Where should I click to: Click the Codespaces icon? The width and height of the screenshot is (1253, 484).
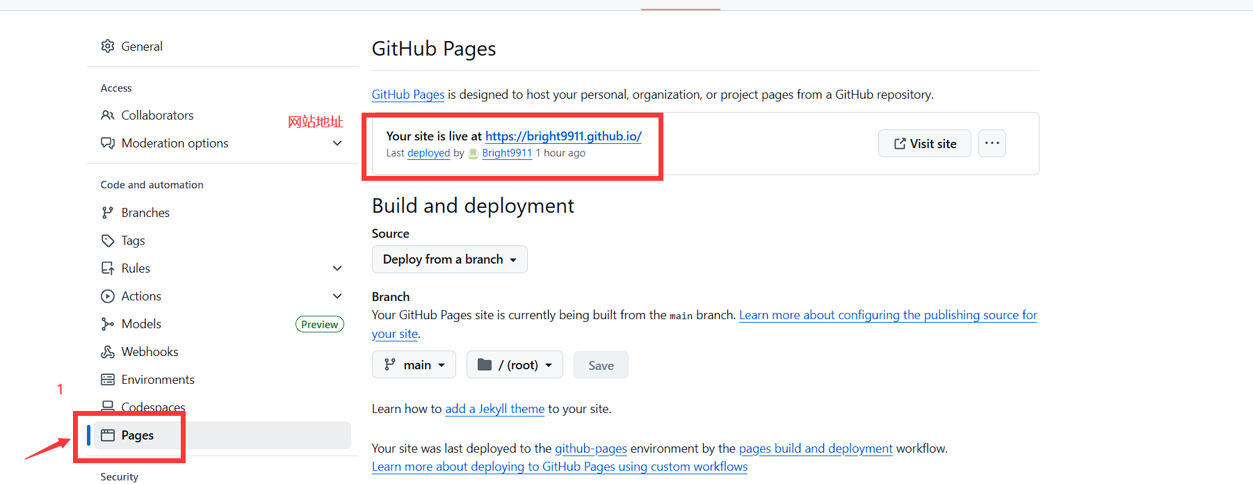(x=108, y=405)
